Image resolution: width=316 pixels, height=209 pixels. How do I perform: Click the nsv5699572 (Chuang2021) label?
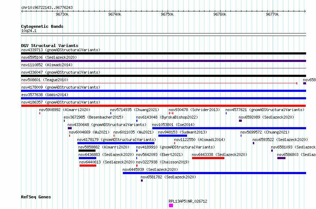point(265,132)
